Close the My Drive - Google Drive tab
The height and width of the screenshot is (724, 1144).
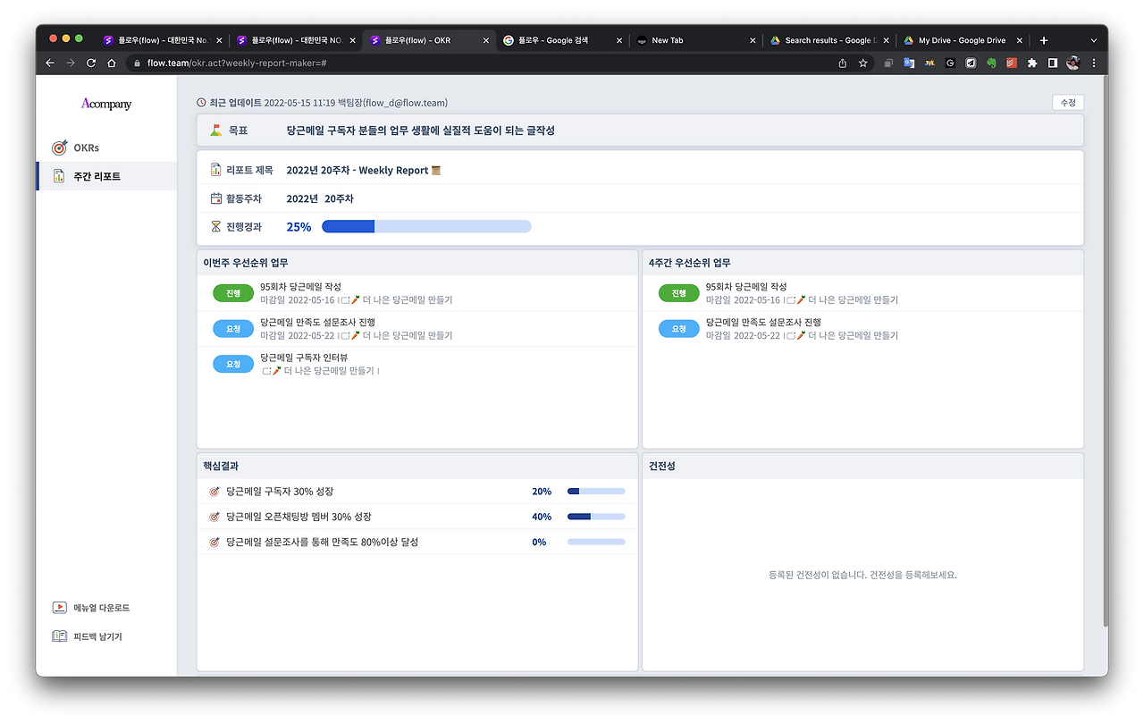coord(1020,40)
